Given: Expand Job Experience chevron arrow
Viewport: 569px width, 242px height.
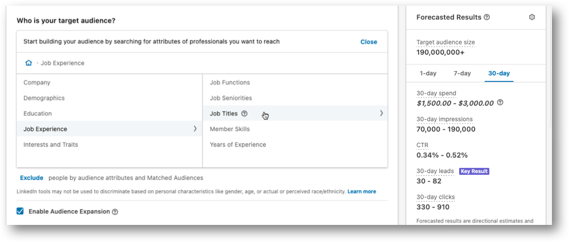Looking at the screenshot, I should coord(195,129).
